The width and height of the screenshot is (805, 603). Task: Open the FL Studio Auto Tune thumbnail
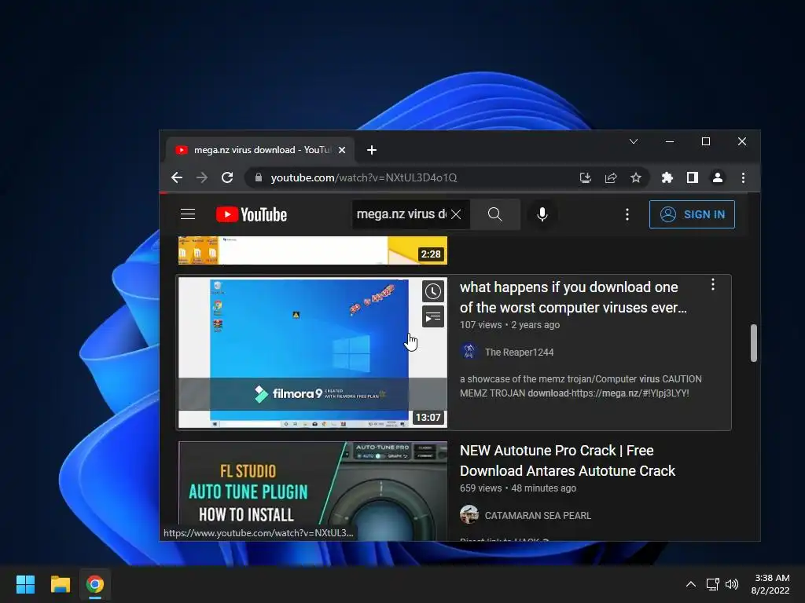313,491
